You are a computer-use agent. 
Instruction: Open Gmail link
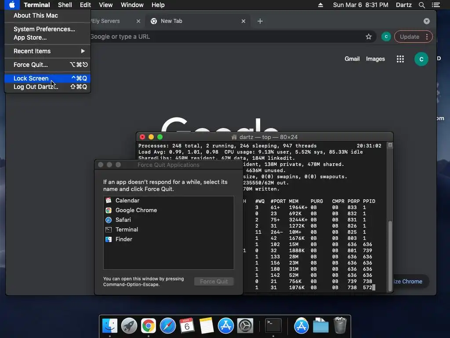point(352,59)
